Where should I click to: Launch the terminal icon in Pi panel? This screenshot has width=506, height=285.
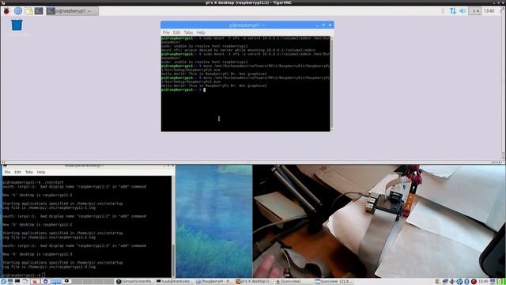(x=39, y=11)
